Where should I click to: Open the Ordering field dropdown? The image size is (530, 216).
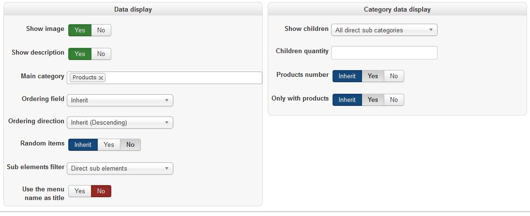click(x=120, y=101)
